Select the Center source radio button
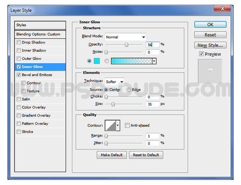 106,90
